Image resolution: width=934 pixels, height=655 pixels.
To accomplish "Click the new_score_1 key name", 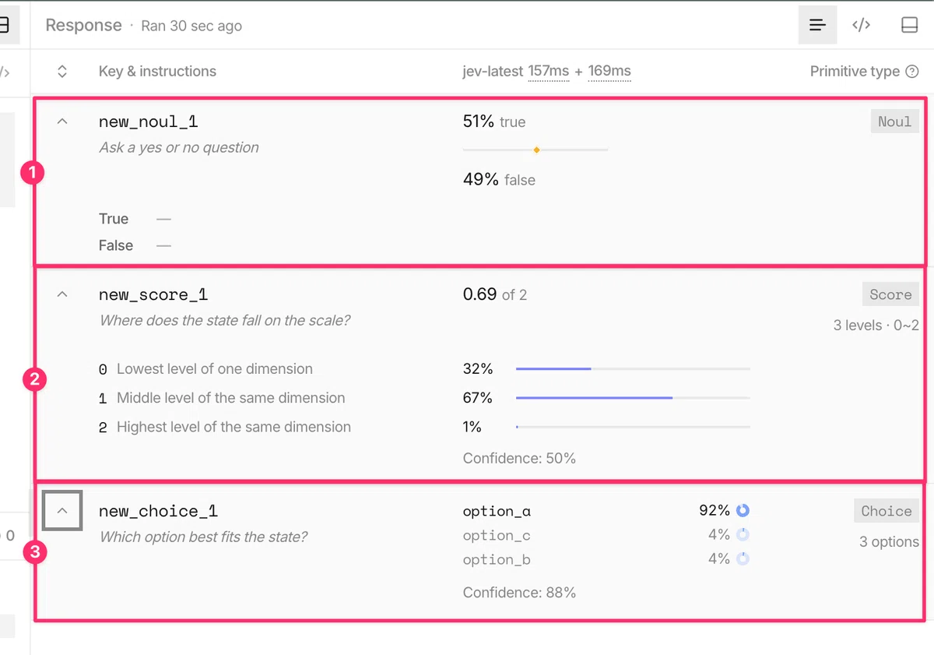I will (153, 295).
